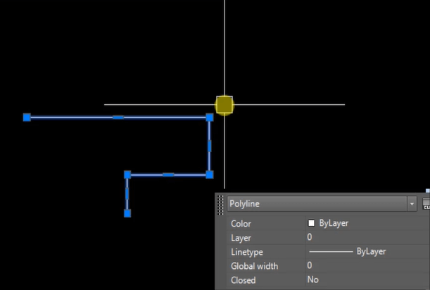The height and width of the screenshot is (290, 430).
Task: Click the midpoint grip of right vertical segment
Action: coord(210,146)
